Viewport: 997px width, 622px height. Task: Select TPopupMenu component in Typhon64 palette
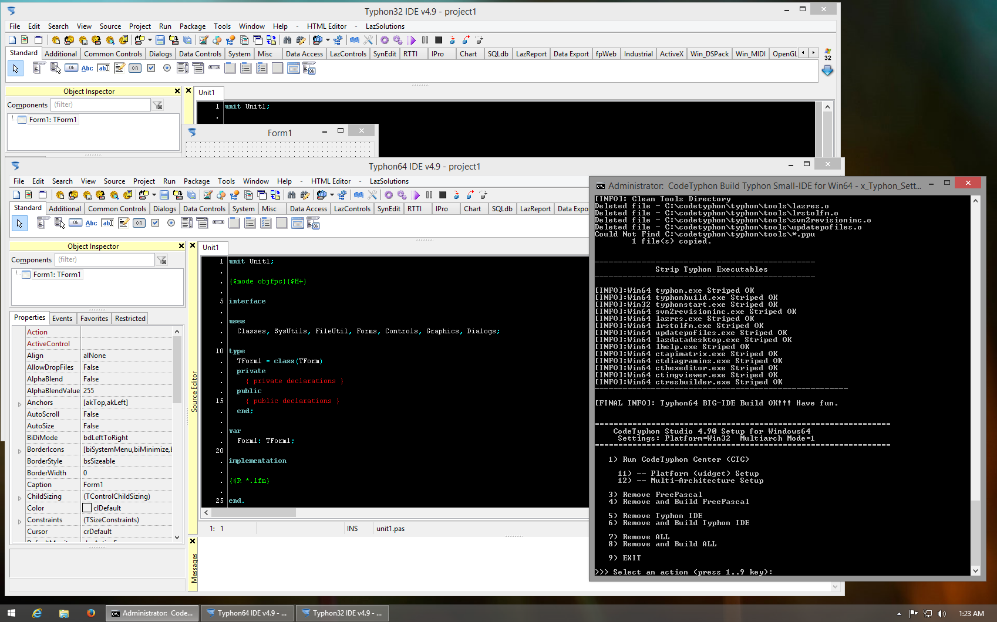[59, 223]
